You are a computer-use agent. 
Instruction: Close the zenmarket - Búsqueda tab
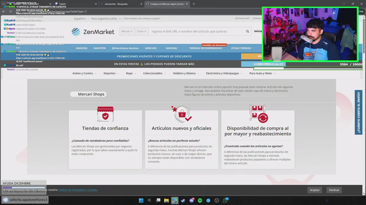tap(142, 4)
